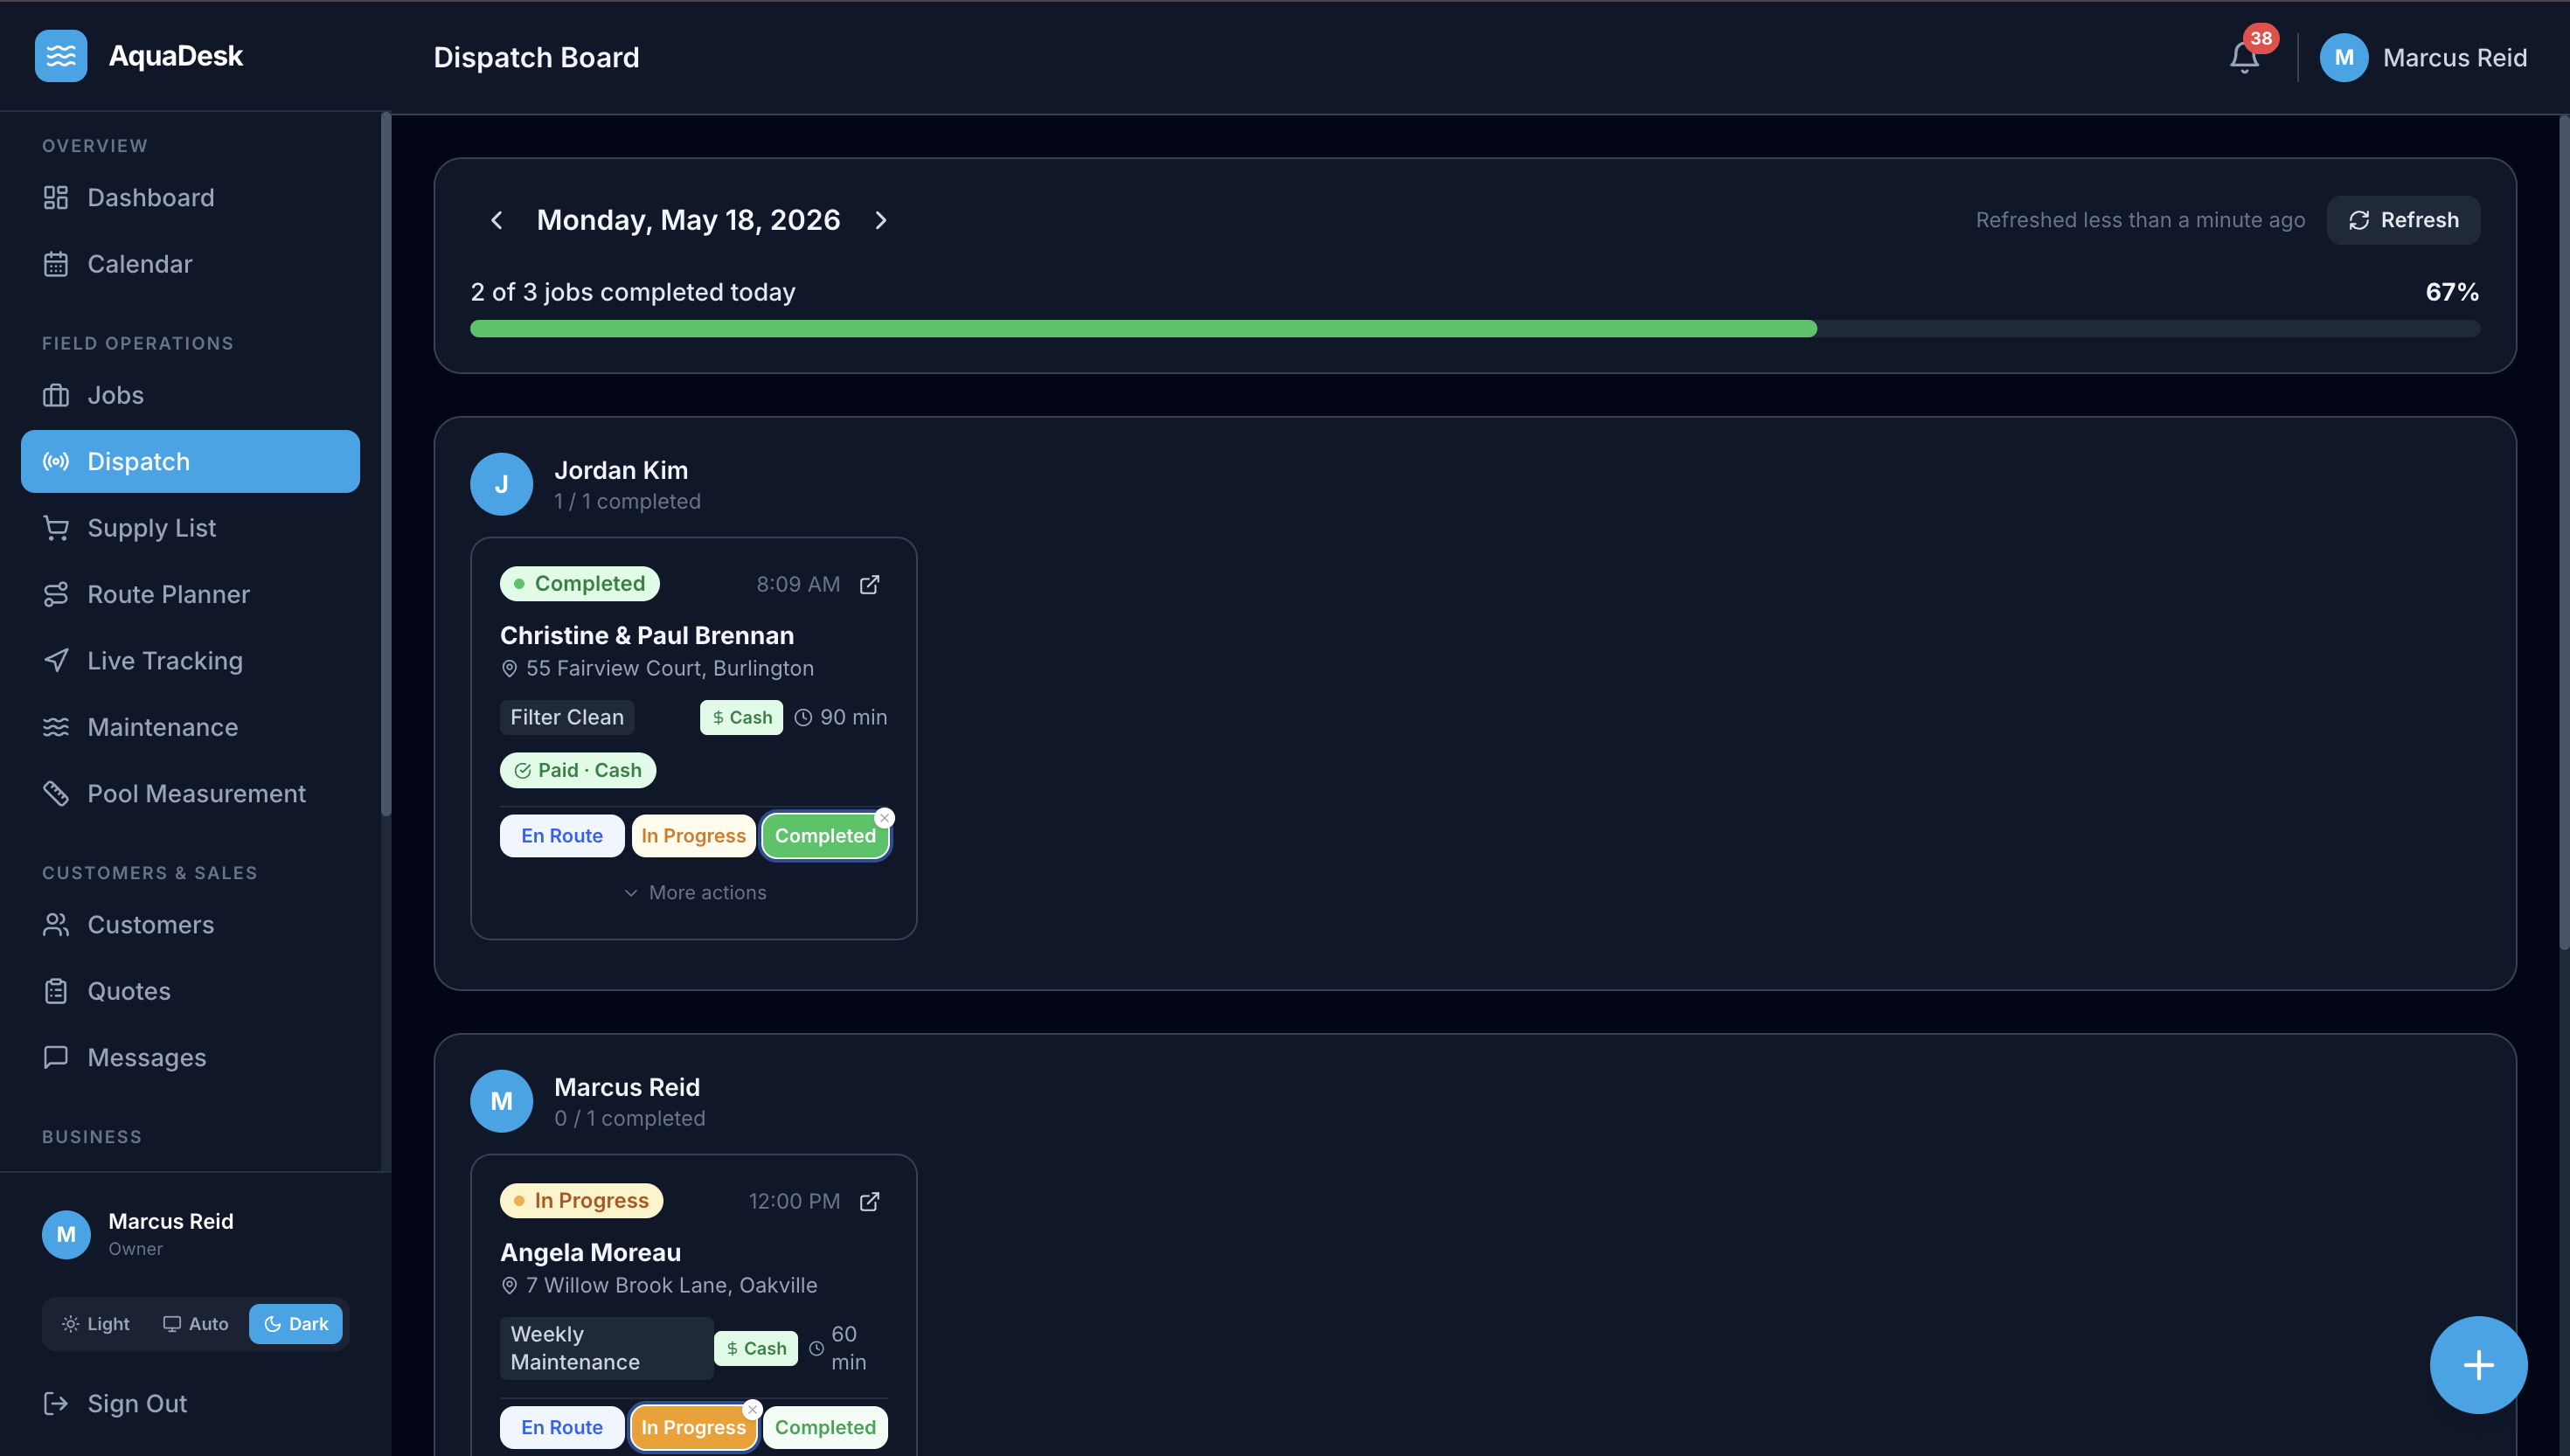Image resolution: width=2570 pixels, height=1456 pixels.
Task: Select Dispatch in the sidebar
Action: pyautogui.click(x=190, y=461)
